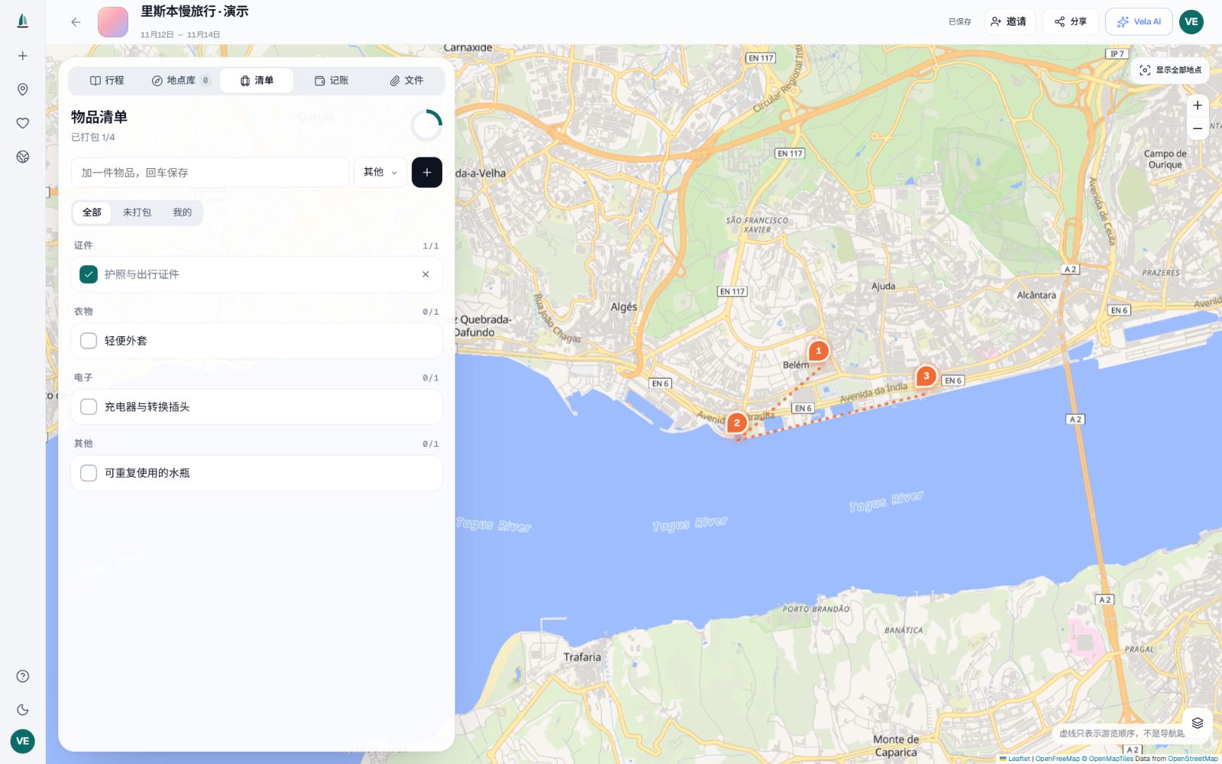Viewport: 1222px width, 764px height.
Task: Remove 护照与出行证件 with the x icon
Action: 425,274
